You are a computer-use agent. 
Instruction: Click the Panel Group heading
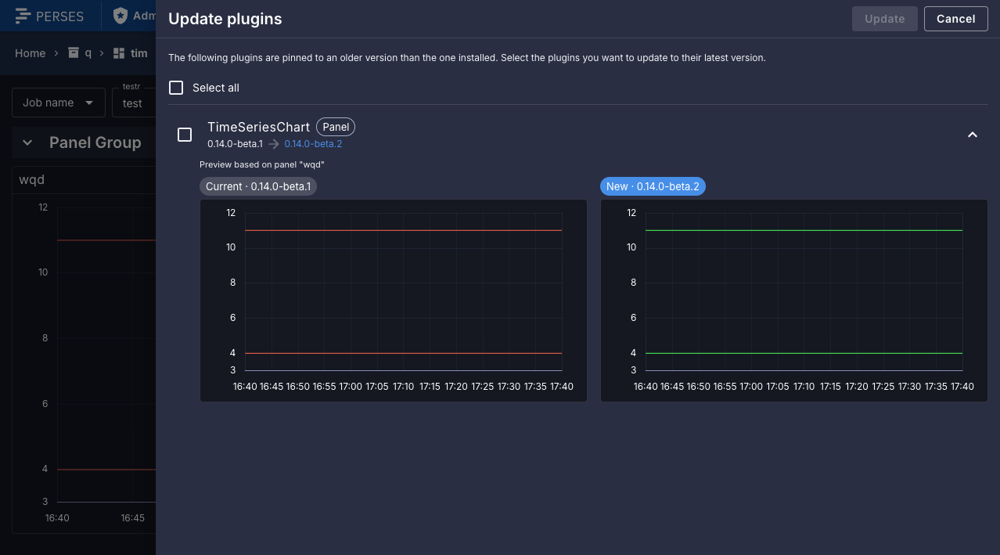(95, 142)
